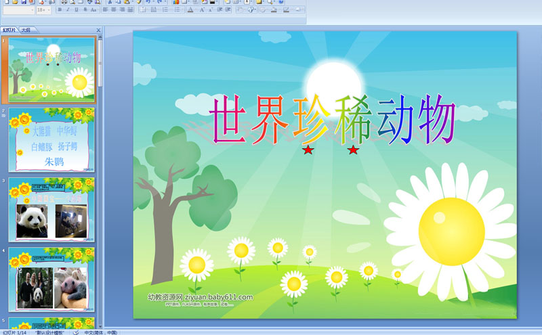Open the font name dropdown

pyautogui.click(x=32, y=10)
